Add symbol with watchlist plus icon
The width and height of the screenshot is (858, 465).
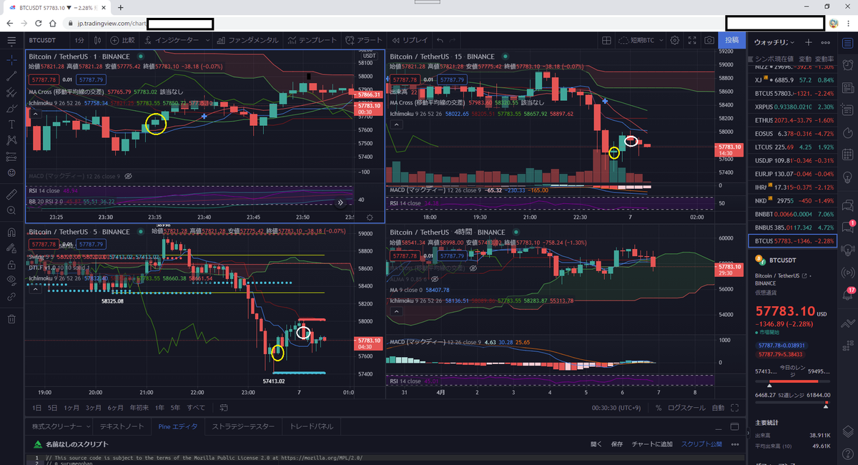tap(808, 42)
